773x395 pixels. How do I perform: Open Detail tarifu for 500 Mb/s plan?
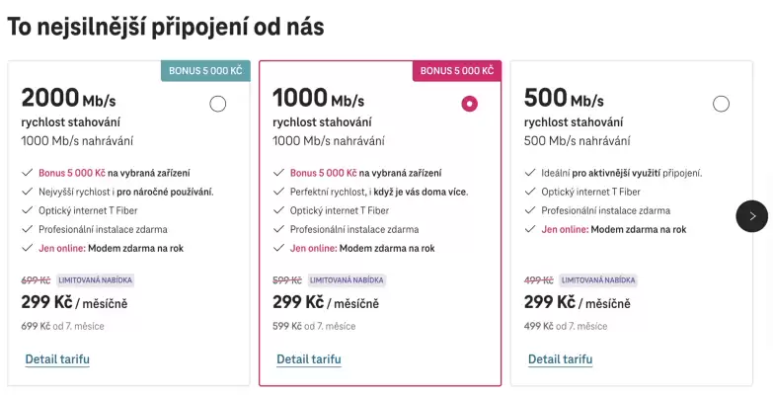pyautogui.click(x=561, y=358)
